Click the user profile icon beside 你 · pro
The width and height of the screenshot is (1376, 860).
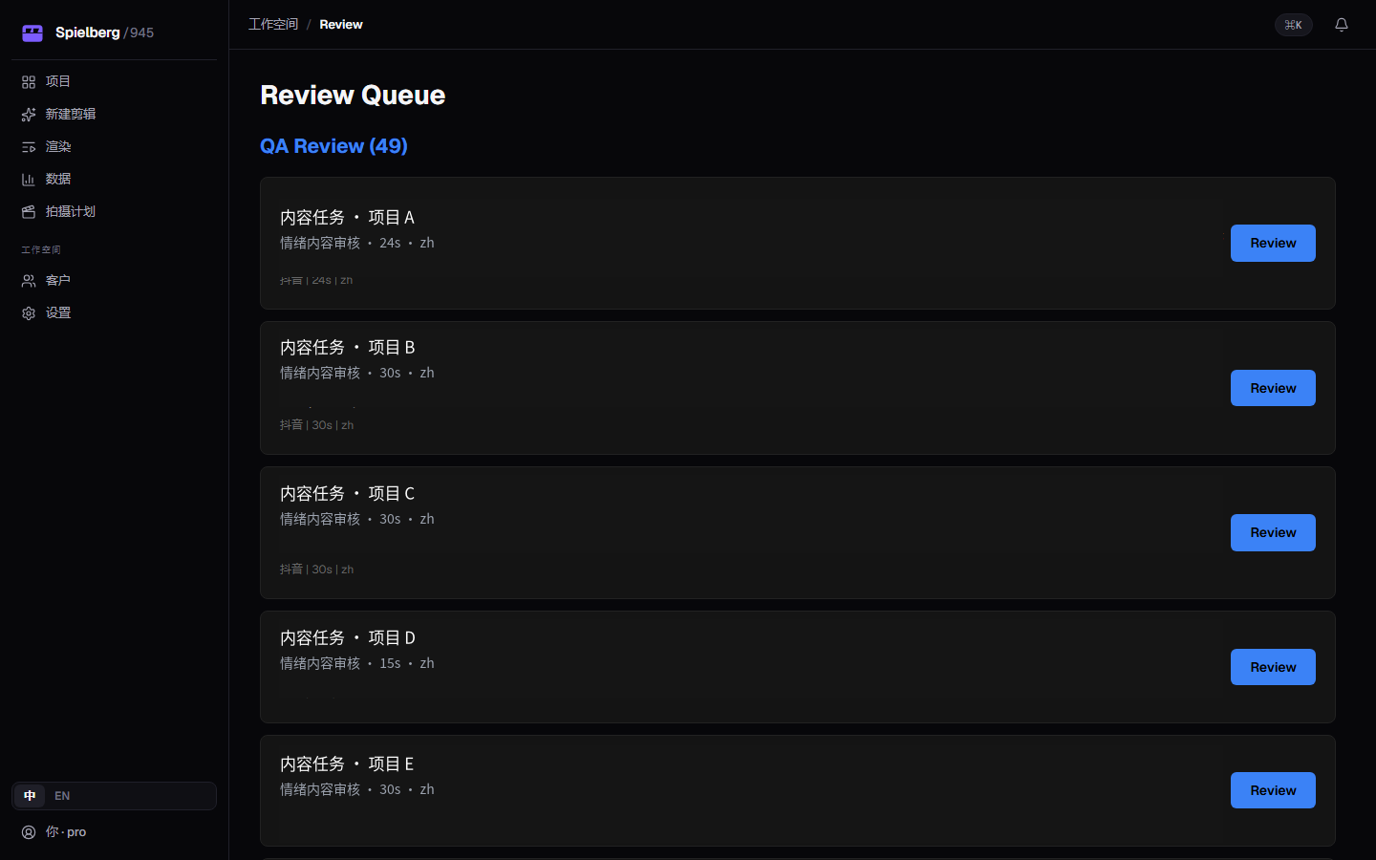[29, 832]
